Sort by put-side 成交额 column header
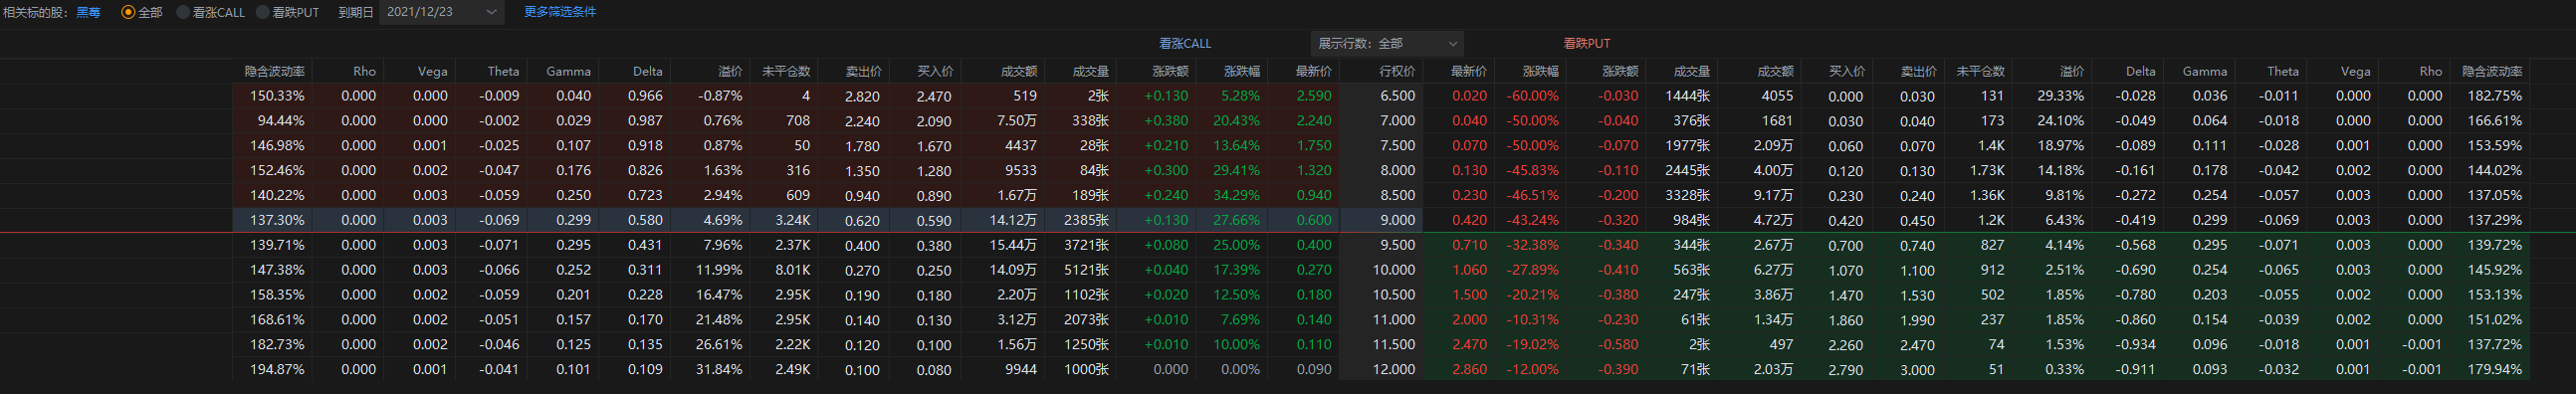Screen dimensions: 2576x394 [1775, 71]
